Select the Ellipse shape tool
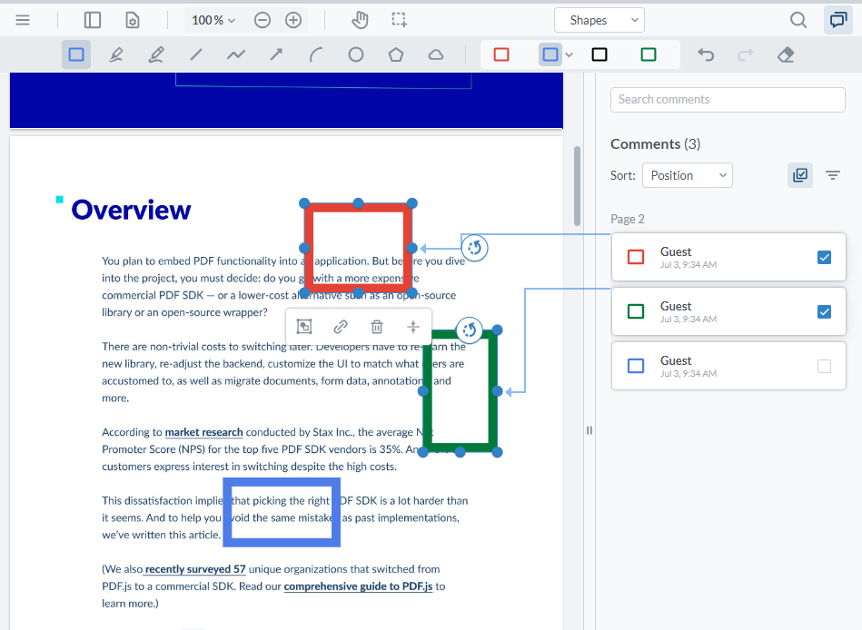 tap(355, 54)
